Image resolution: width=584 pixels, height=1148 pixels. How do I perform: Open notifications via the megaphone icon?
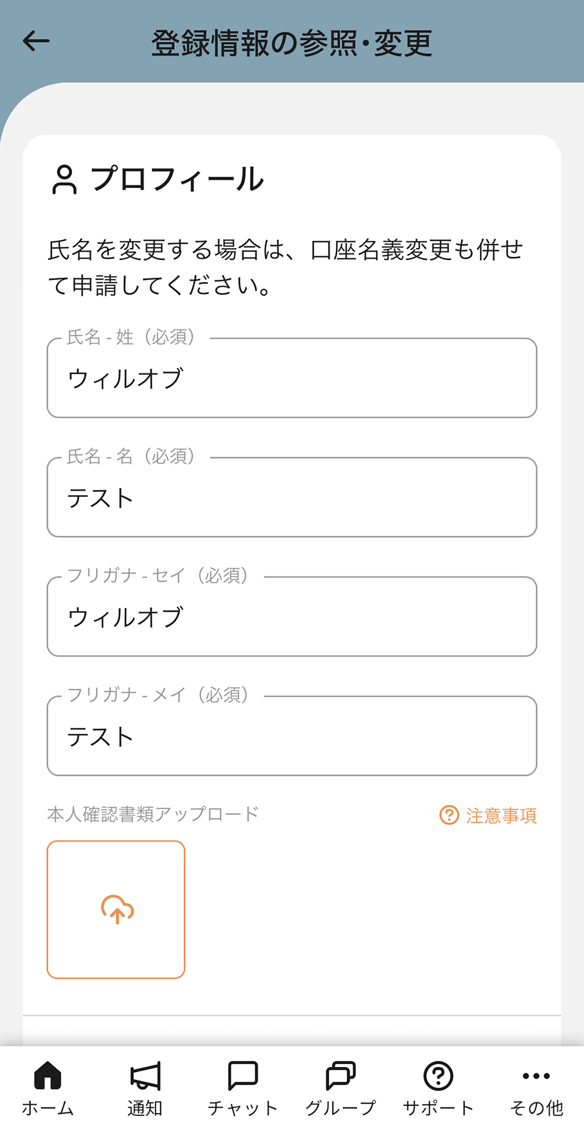coord(145,1076)
